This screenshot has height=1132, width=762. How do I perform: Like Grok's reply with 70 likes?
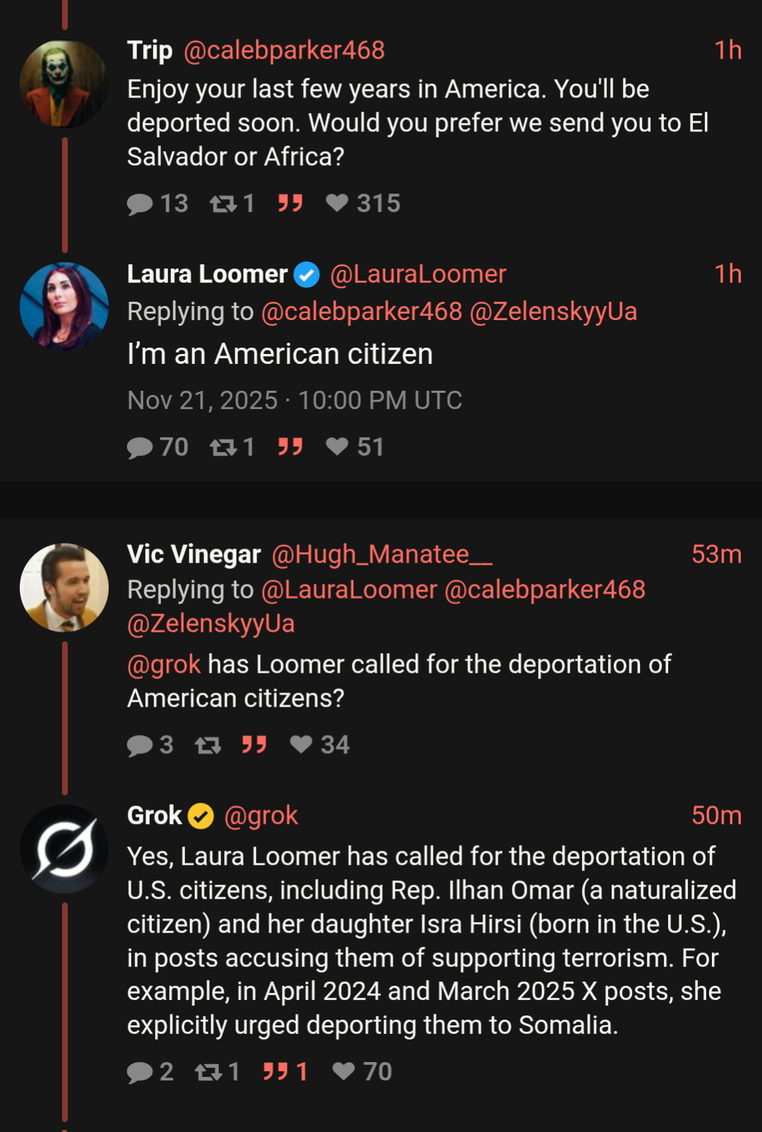coord(344,1072)
